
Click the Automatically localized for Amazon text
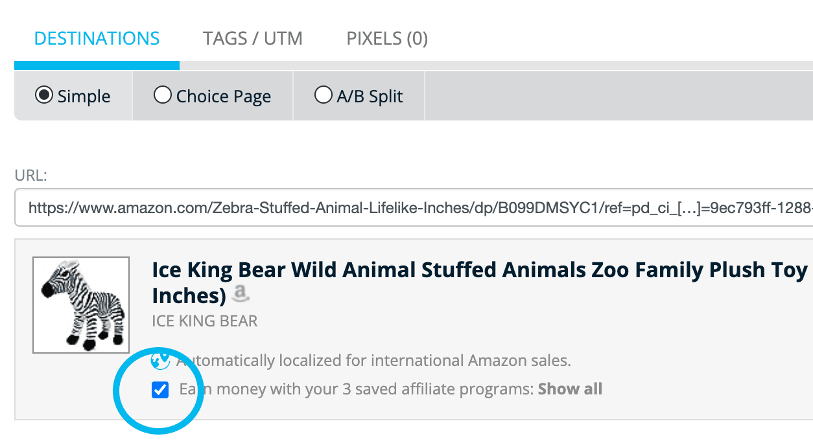[x=376, y=360]
